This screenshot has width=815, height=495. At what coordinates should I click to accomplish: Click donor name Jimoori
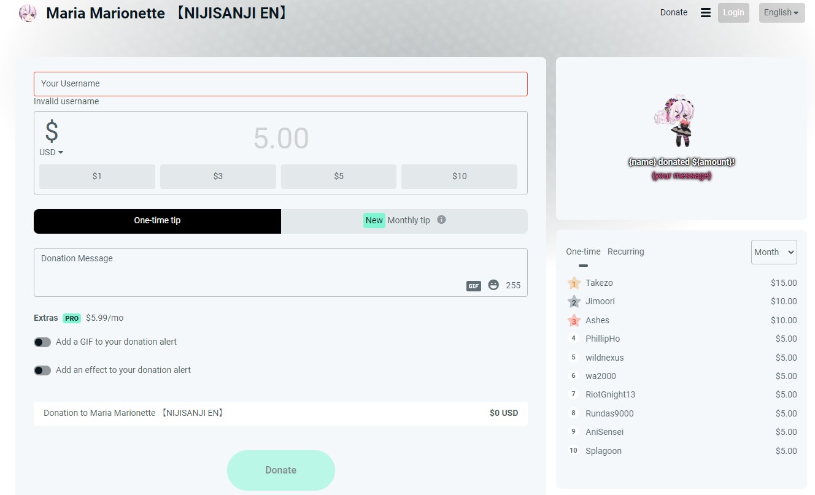pos(600,301)
